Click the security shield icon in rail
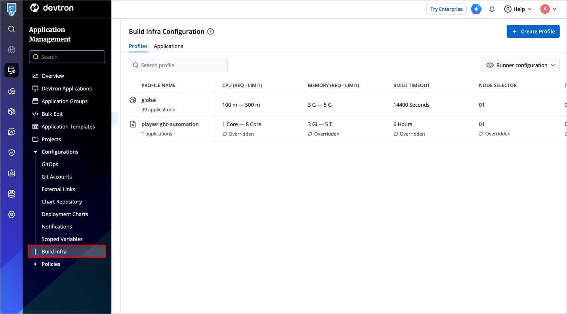Image resolution: width=567 pixels, height=314 pixels. [11, 153]
